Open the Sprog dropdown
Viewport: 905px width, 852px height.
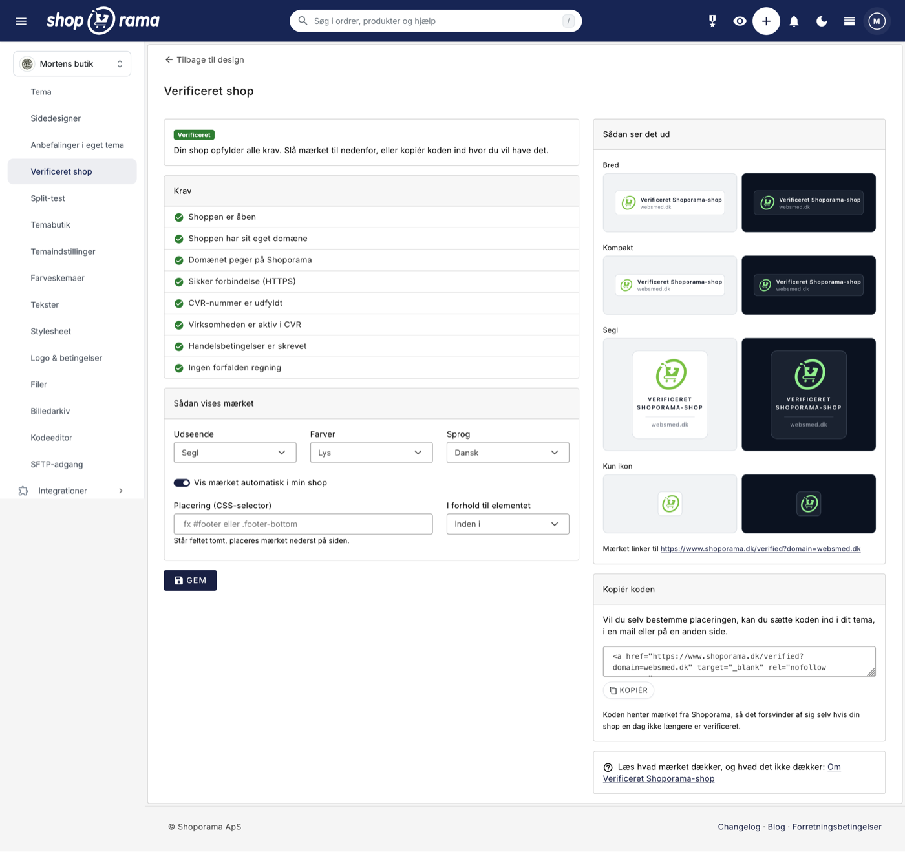pos(507,453)
